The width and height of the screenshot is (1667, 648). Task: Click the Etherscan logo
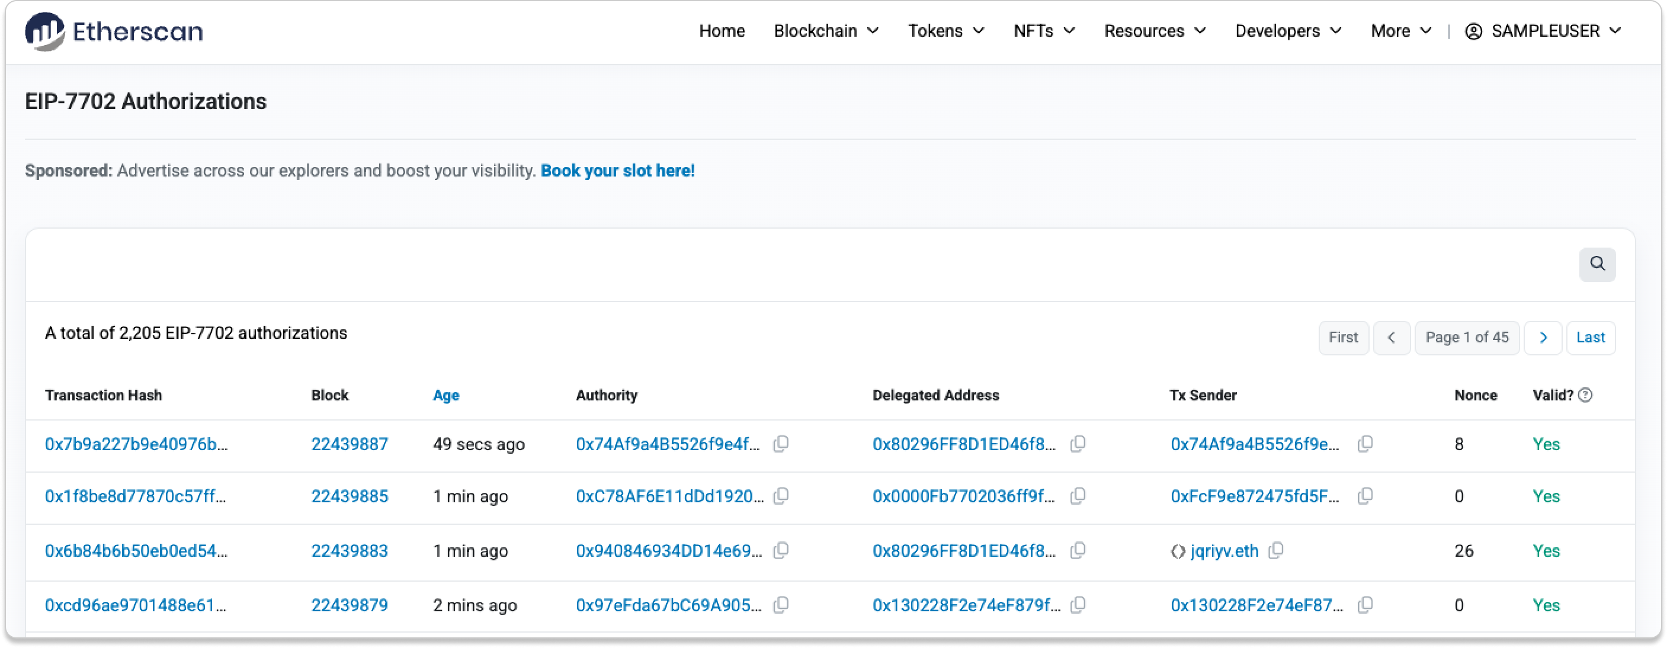(x=114, y=31)
